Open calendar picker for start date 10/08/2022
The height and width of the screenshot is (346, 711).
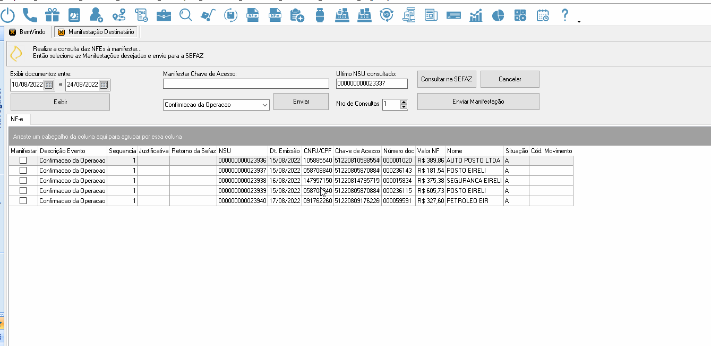49,85
